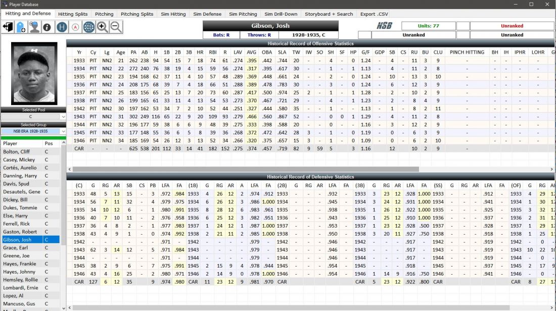The image size is (556, 311).
Task: Click the Units: 77 box
Action: (428, 26)
